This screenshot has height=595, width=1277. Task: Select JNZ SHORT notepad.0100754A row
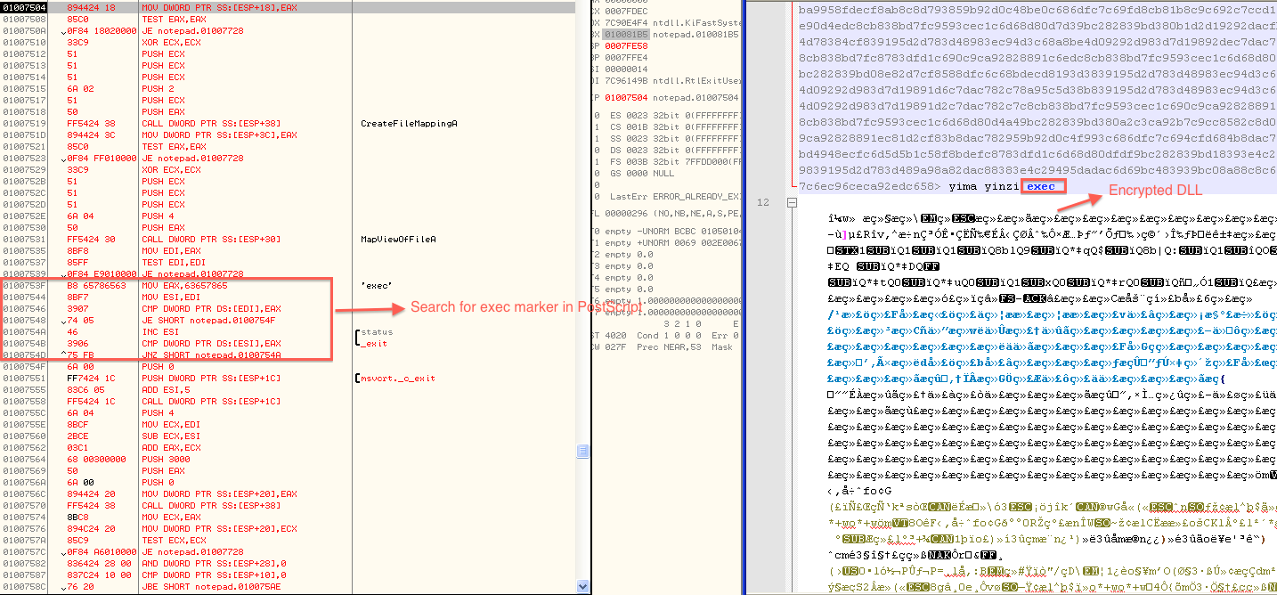pyautogui.click(x=289, y=355)
